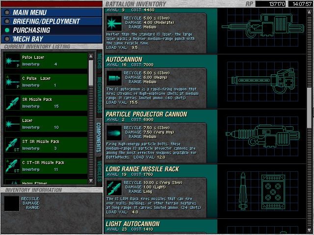Select the SR Missile Pack icon
The height and width of the screenshot is (235, 314).
tap(13, 103)
